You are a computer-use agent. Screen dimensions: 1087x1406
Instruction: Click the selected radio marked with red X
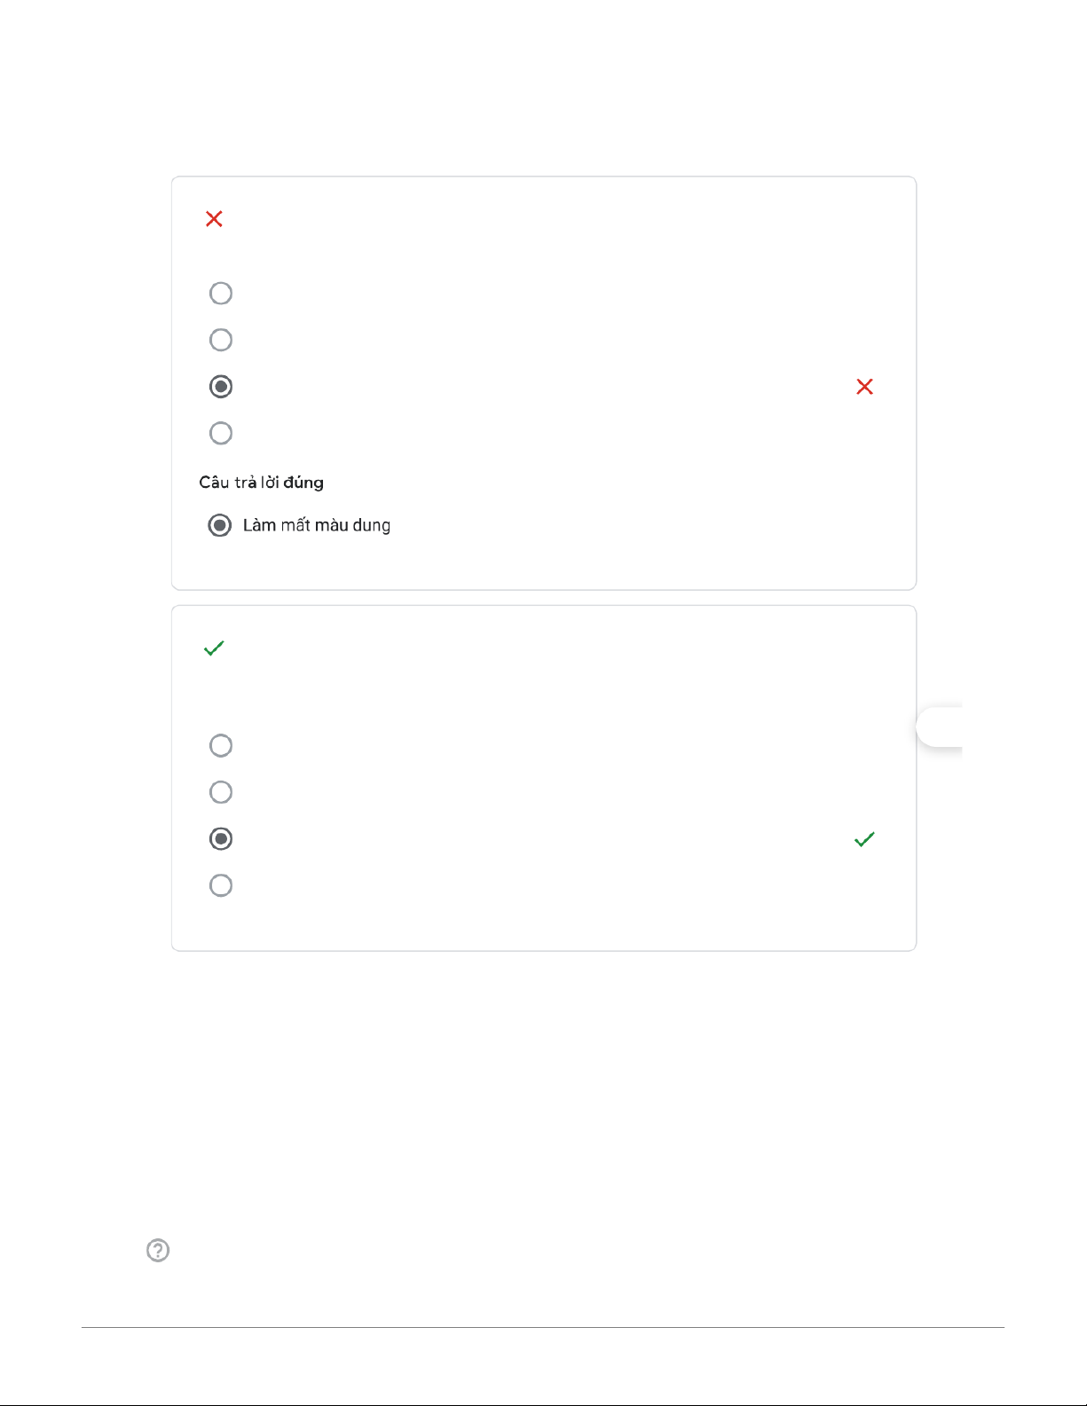(x=221, y=387)
